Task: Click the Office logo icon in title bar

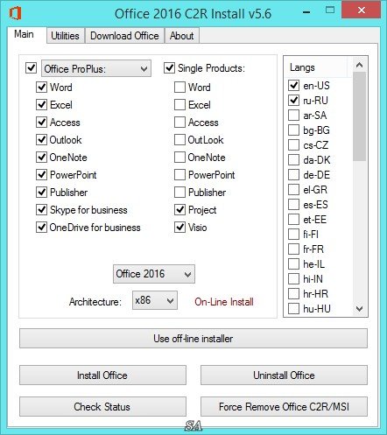Action: coord(15,13)
